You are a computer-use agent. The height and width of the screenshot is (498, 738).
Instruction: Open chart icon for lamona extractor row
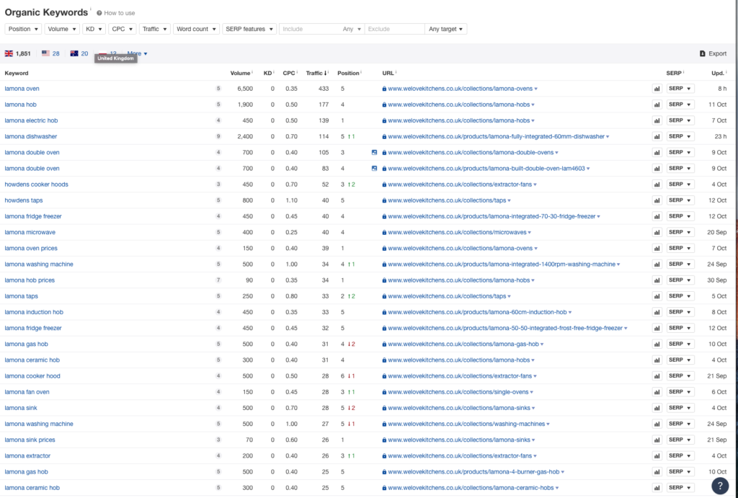(657, 456)
